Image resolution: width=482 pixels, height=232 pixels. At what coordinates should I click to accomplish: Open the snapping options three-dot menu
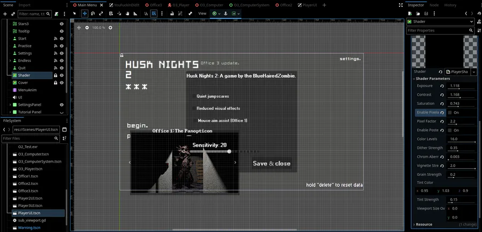tap(162, 13)
